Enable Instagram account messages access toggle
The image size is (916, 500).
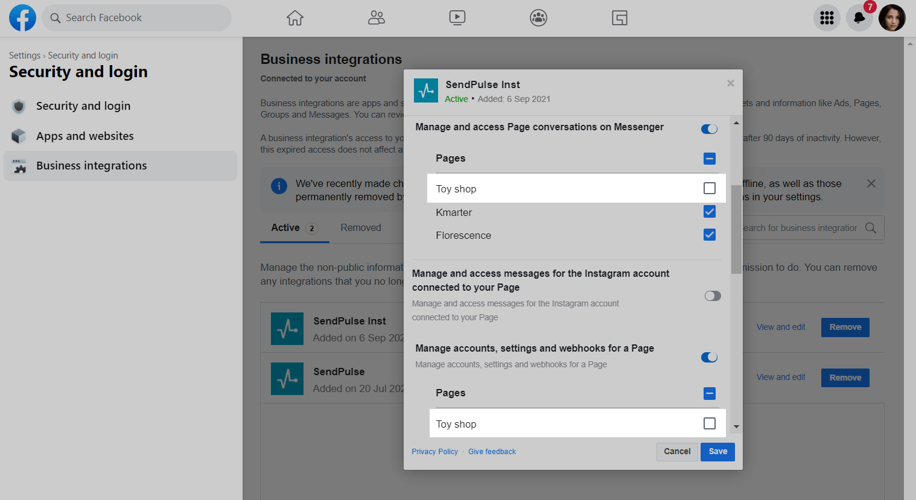point(713,296)
